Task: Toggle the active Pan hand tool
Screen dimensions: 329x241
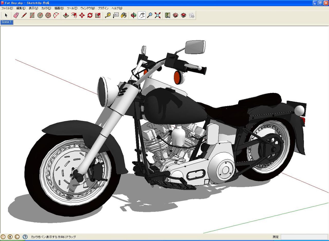Action: [x=142, y=15]
